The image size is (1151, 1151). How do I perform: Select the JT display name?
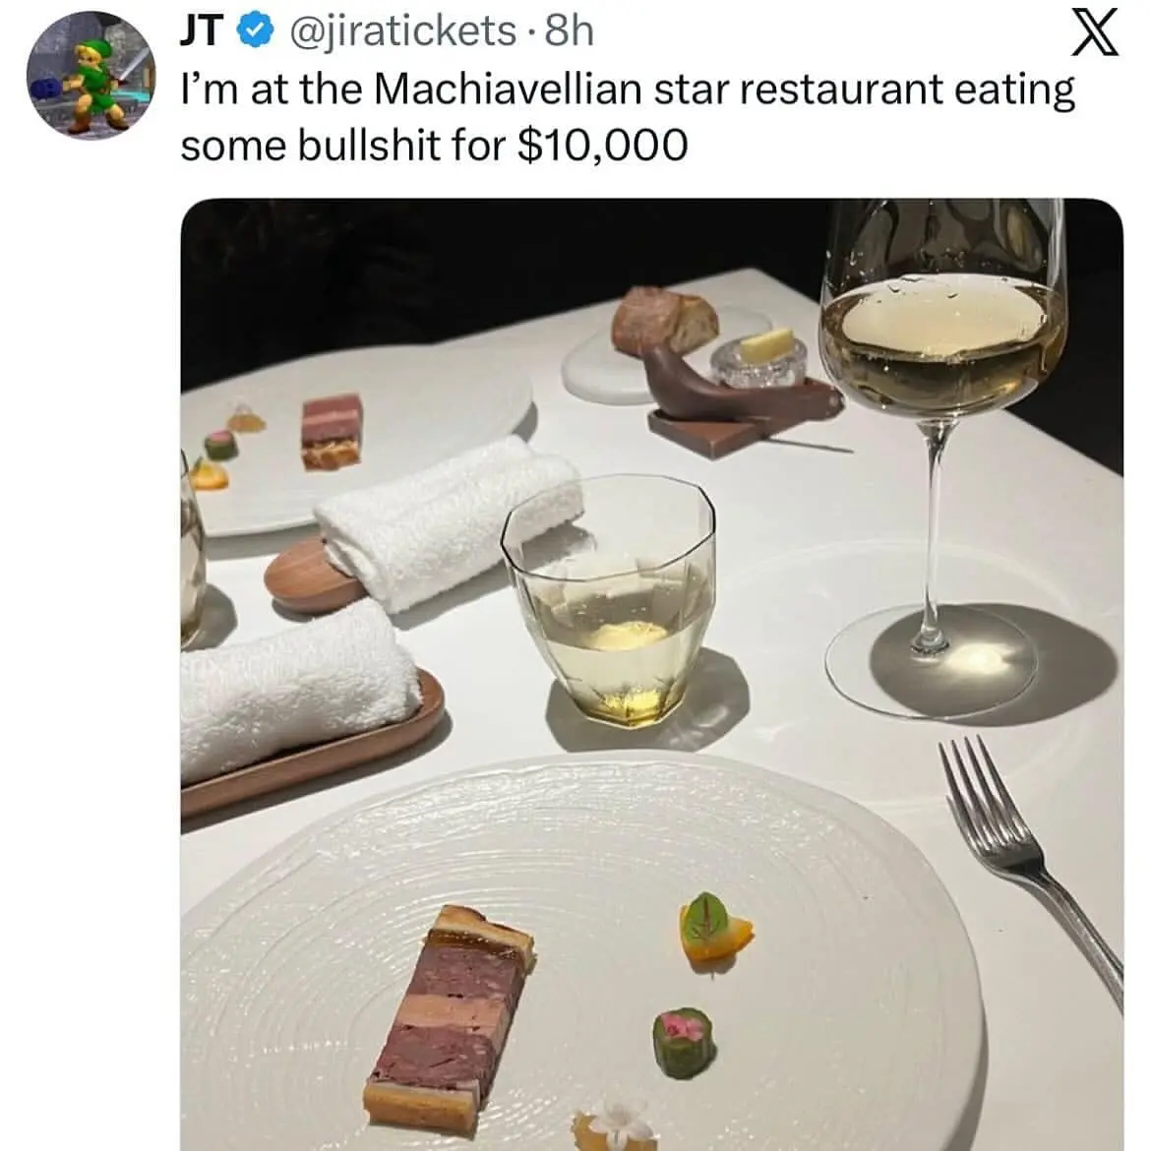(202, 30)
